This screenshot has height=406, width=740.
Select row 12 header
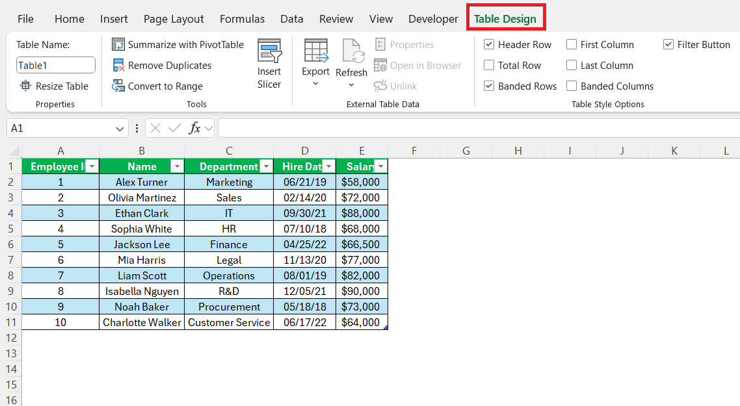click(x=11, y=338)
